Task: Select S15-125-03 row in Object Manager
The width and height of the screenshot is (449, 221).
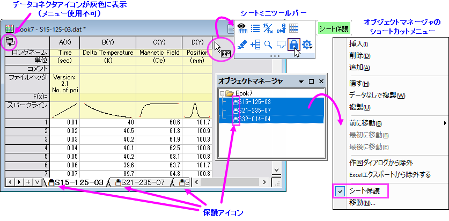Action: pyautogui.click(x=271, y=102)
